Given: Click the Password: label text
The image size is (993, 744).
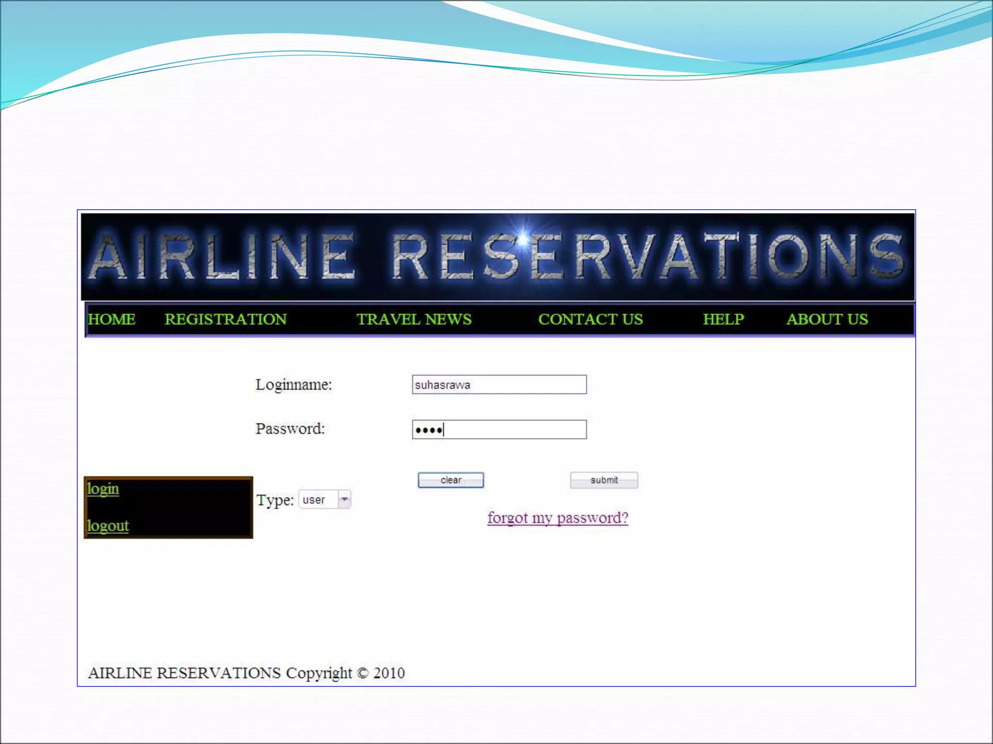Looking at the screenshot, I should click(290, 429).
